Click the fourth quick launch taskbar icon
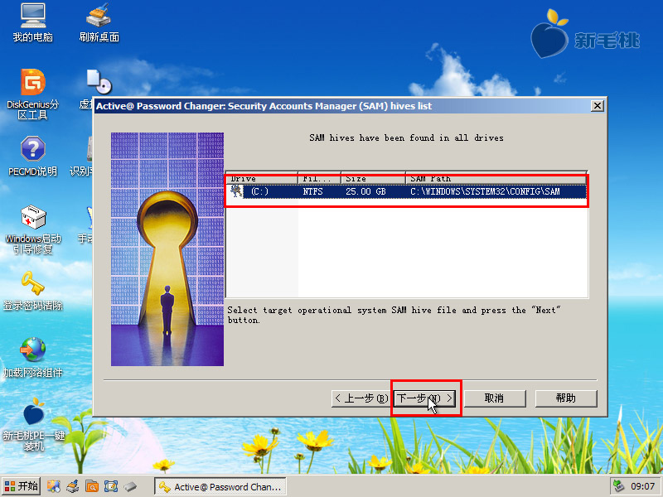663x497 pixels. coord(111,486)
